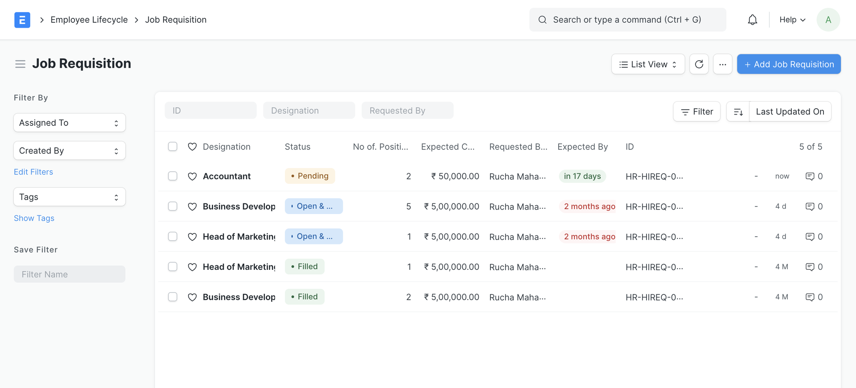Go to Employee Lifecycle breadcrumb
This screenshot has width=856, height=388.
pyautogui.click(x=89, y=20)
